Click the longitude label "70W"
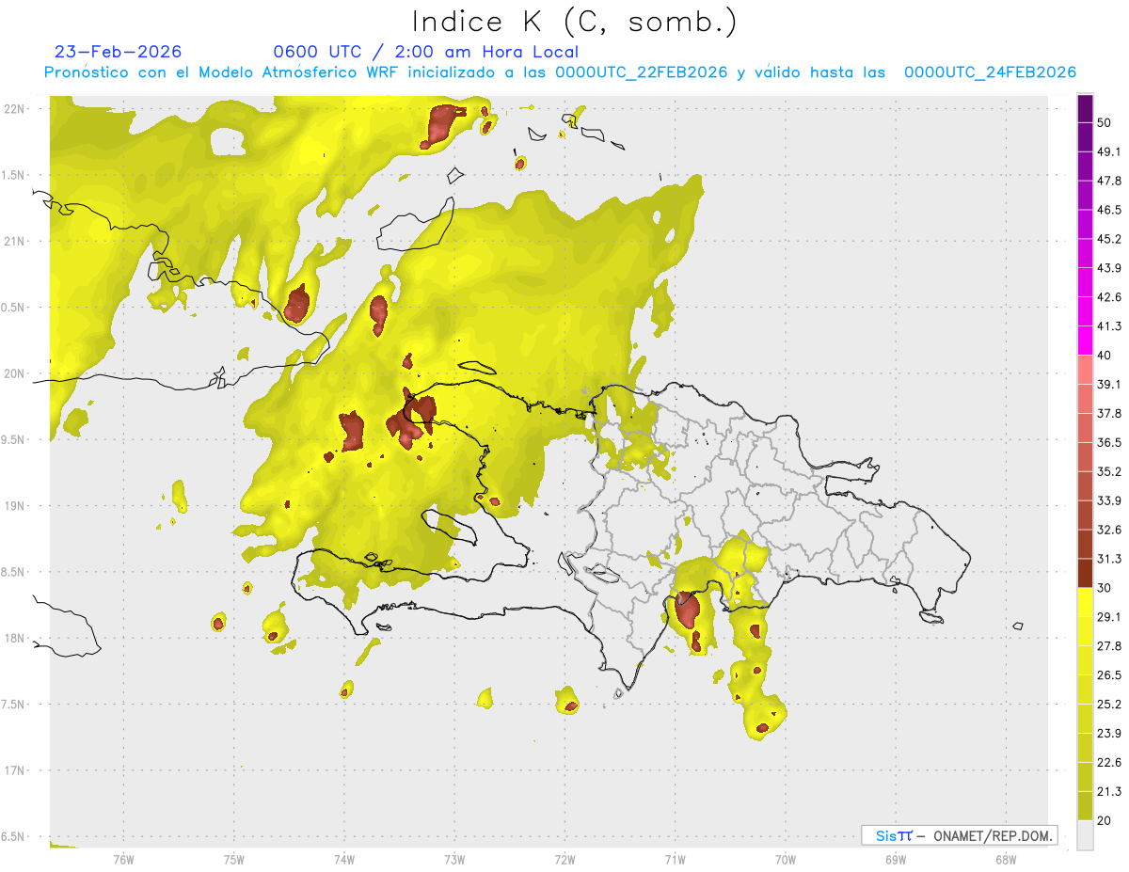The image size is (1129, 872). pos(785,859)
